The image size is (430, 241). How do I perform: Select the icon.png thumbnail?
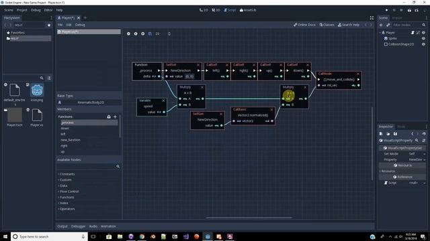point(37,90)
